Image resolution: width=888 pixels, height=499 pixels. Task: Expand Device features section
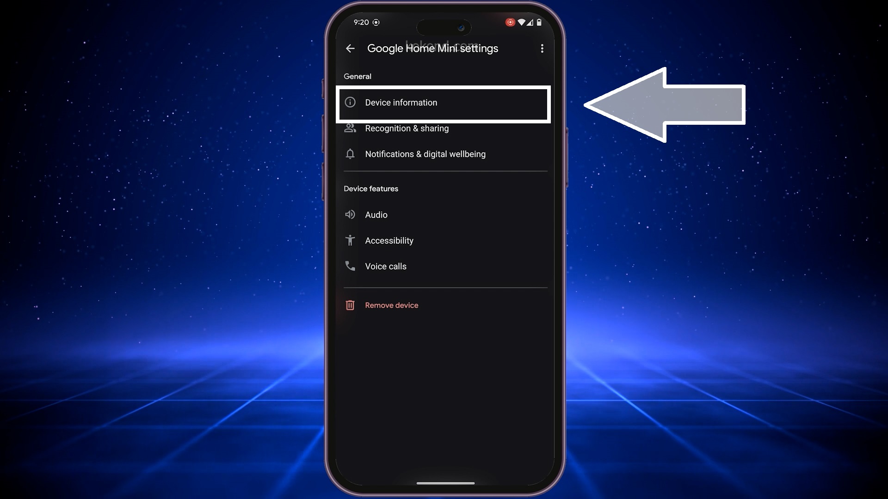(371, 188)
